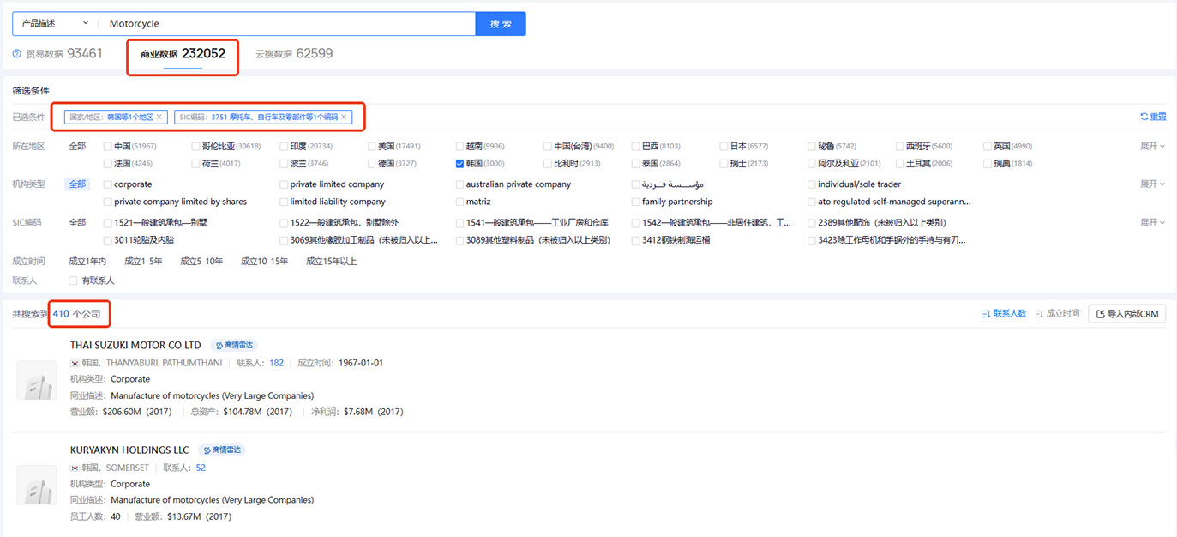Image resolution: width=1177 pixels, height=537 pixels.
Task: Open THAI SUZUKI MOTOR CO LTD company
Action: tap(135, 345)
